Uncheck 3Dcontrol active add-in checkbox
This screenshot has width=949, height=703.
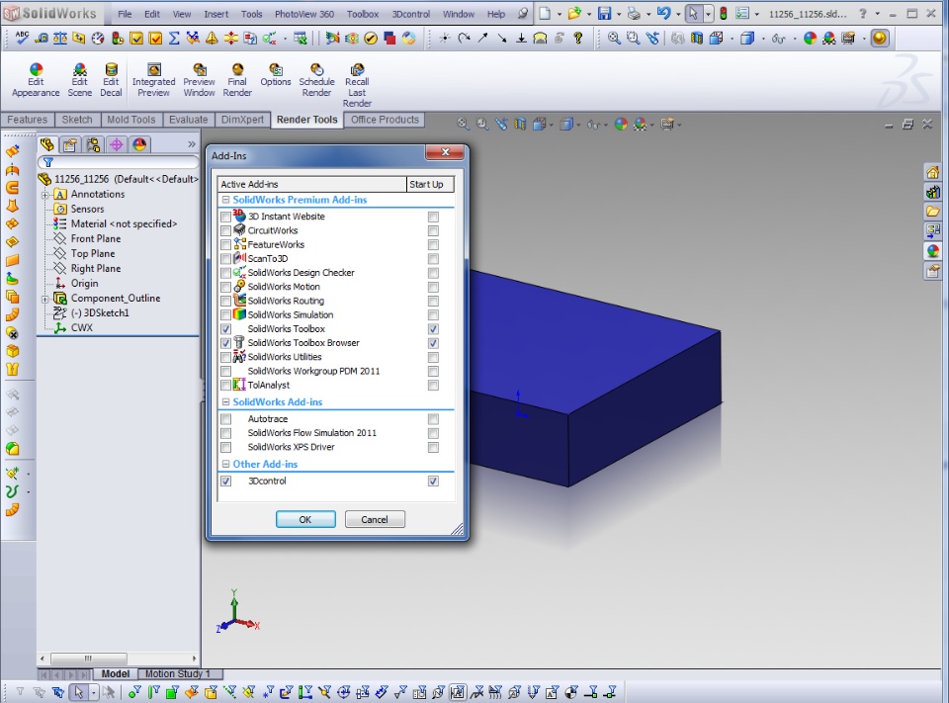coord(225,481)
